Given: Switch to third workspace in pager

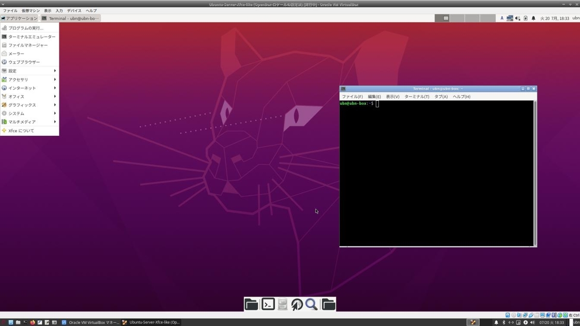Looking at the screenshot, I should [x=472, y=18].
